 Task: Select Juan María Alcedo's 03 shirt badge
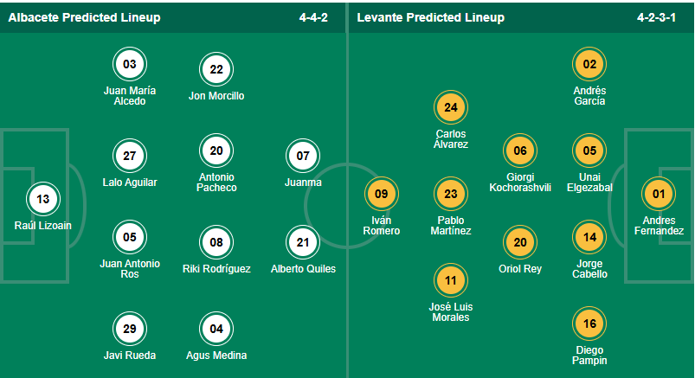tap(130, 64)
